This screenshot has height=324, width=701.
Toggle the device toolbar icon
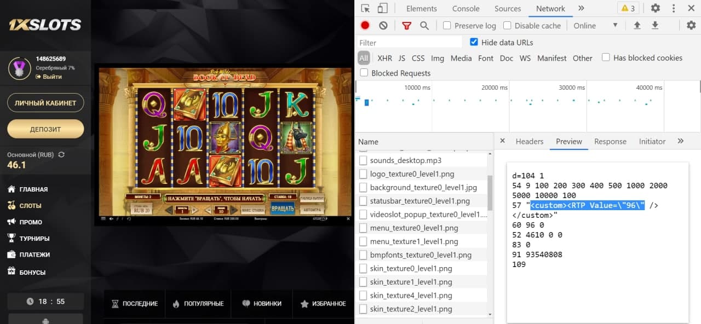pyautogui.click(x=382, y=8)
